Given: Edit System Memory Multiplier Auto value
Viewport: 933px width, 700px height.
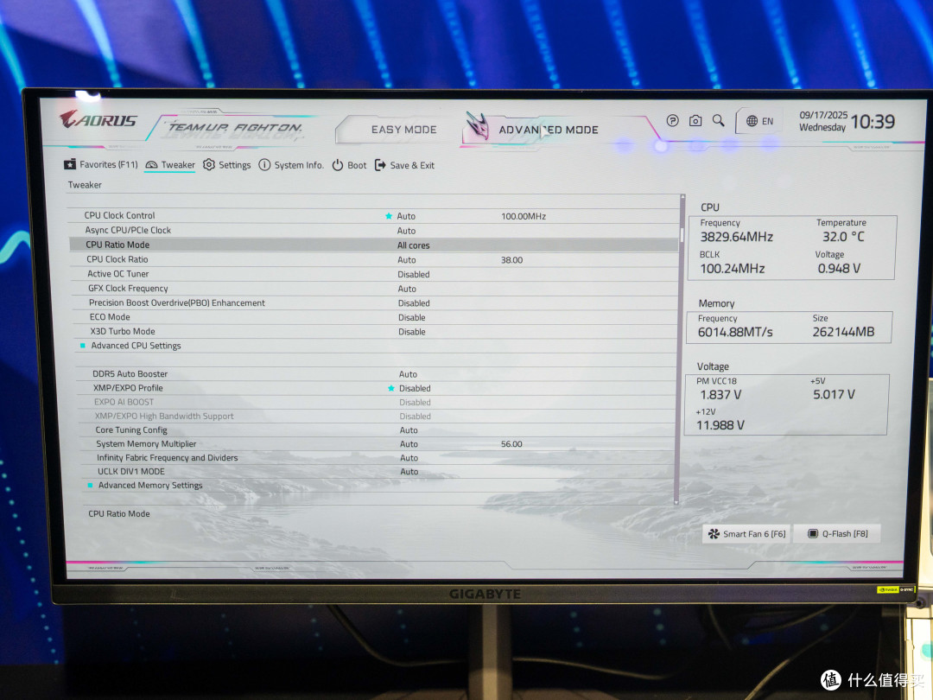Looking at the screenshot, I should (409, 444).
